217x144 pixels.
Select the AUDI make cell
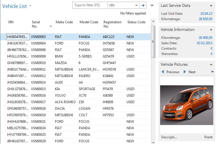point(59,82)
